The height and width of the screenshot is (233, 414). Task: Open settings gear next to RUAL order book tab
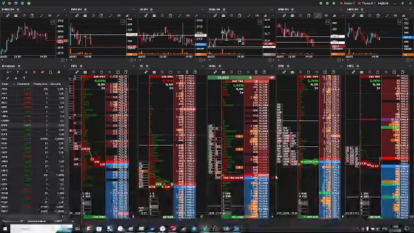220,66
